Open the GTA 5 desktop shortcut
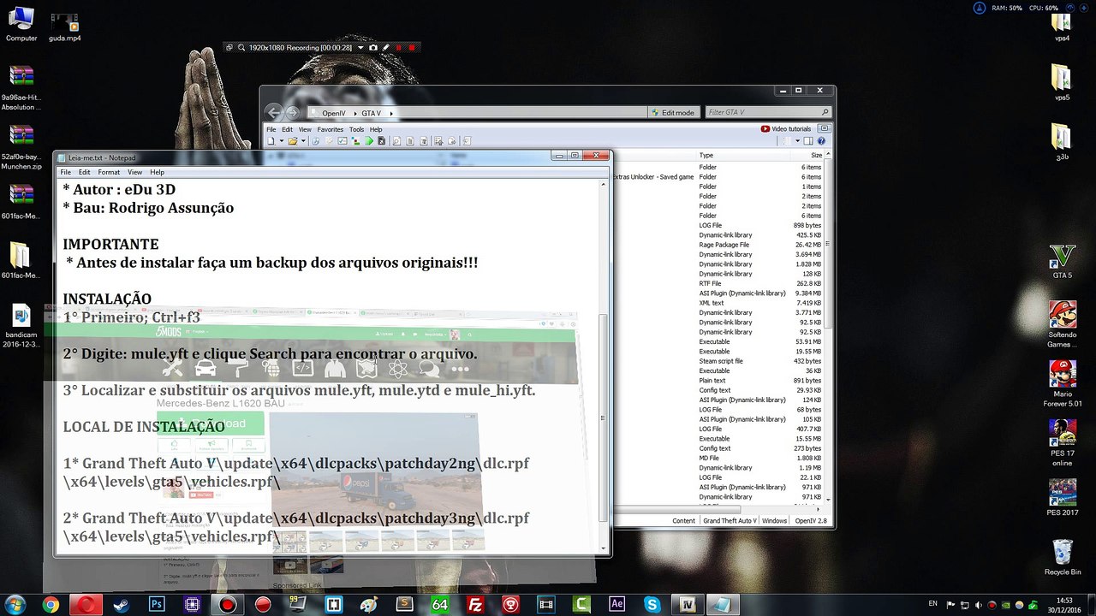1096x616 pixels. click(x=1062, y=261)
